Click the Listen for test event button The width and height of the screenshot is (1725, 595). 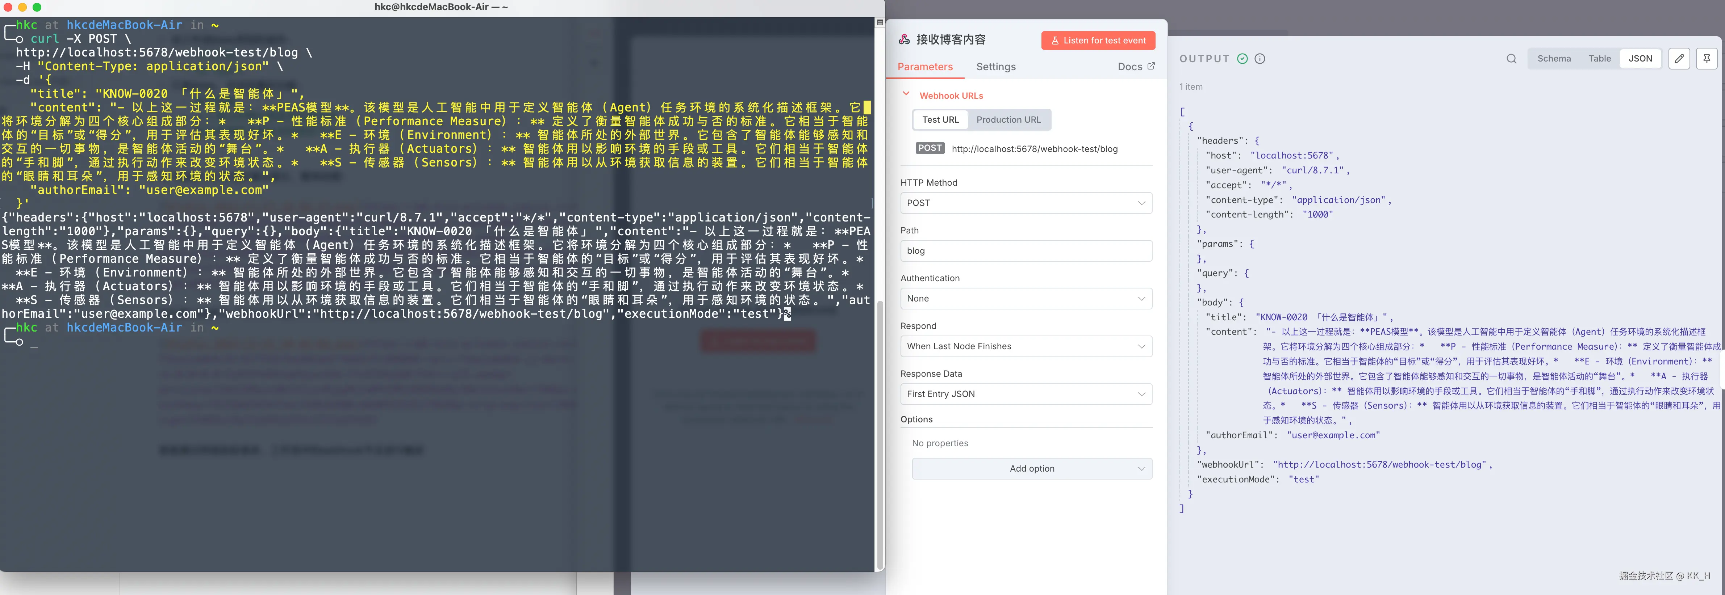[x=1098, y=40]
